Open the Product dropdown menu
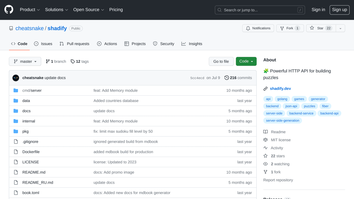This screenshot has height=199, width=354. coord(30,10)
